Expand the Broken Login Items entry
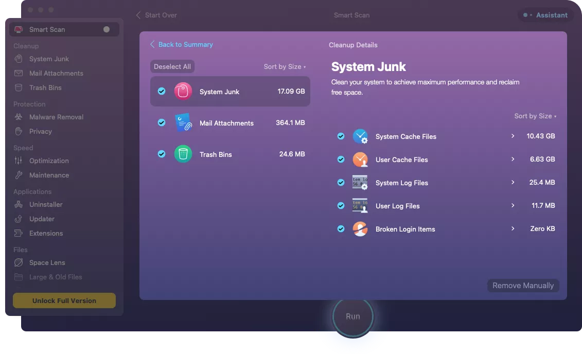This screenshot has width=582, height=354. [513, 228]
